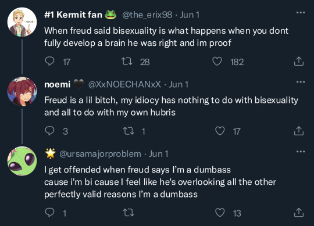Retweet noemi's tweet about Freud
This screenshot has height=226, width=314.
tap(129, 131)
